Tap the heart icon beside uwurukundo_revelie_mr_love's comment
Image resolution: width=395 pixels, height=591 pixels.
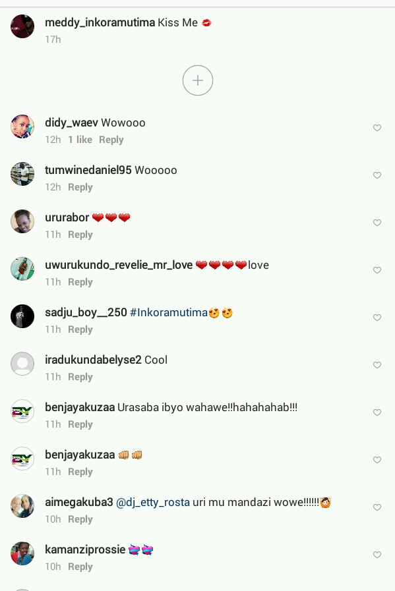tap(377, 270)
